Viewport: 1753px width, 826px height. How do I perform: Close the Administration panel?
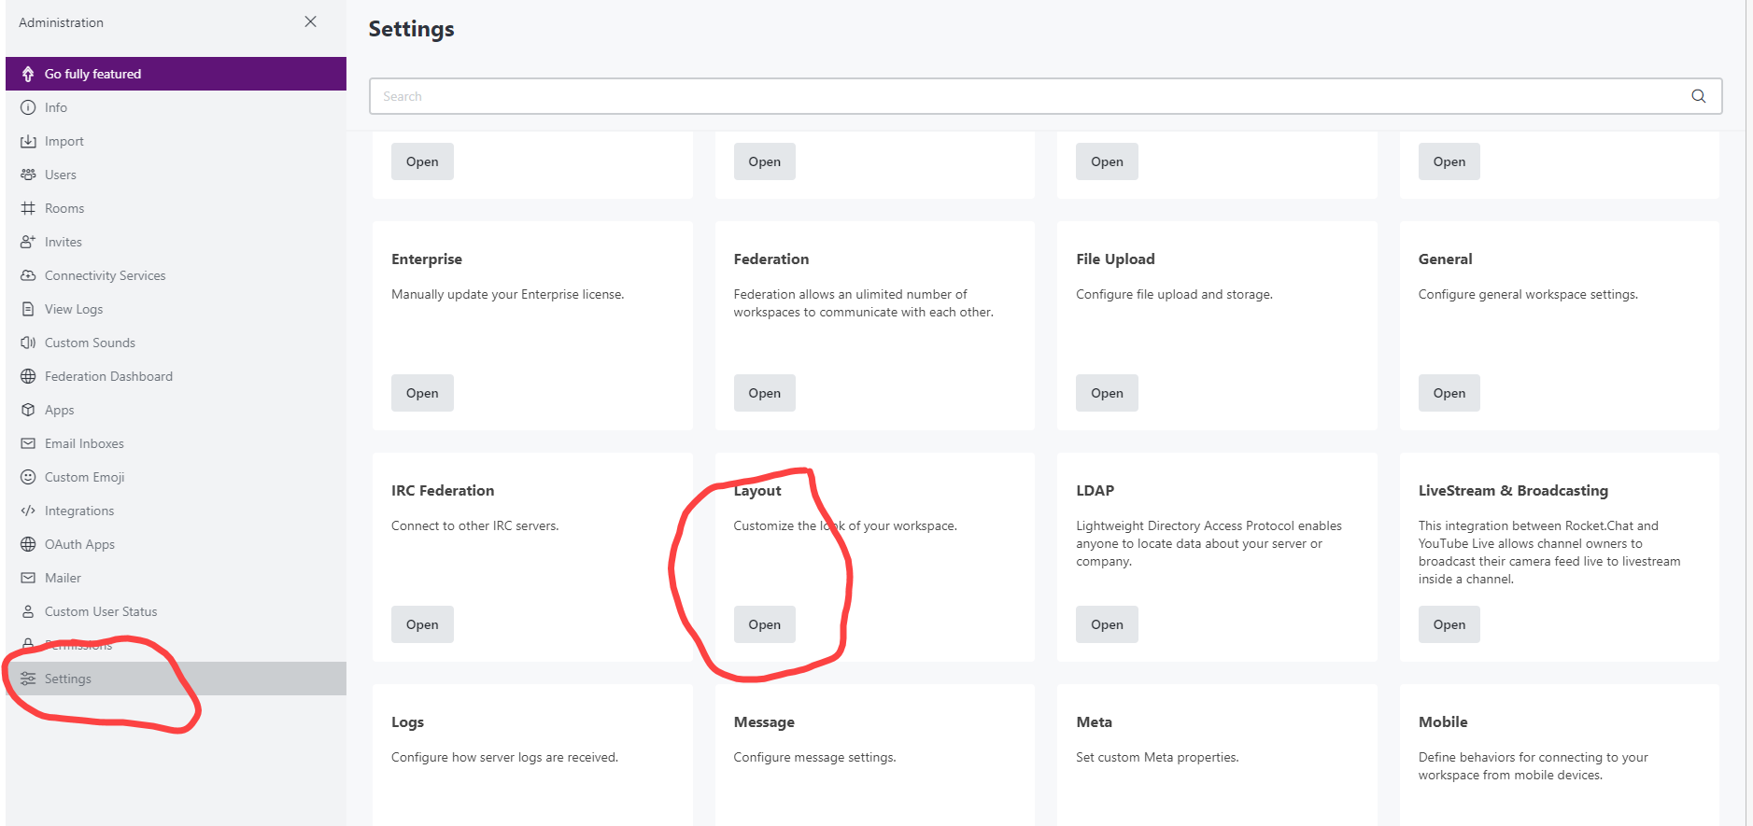pos(310,21)
